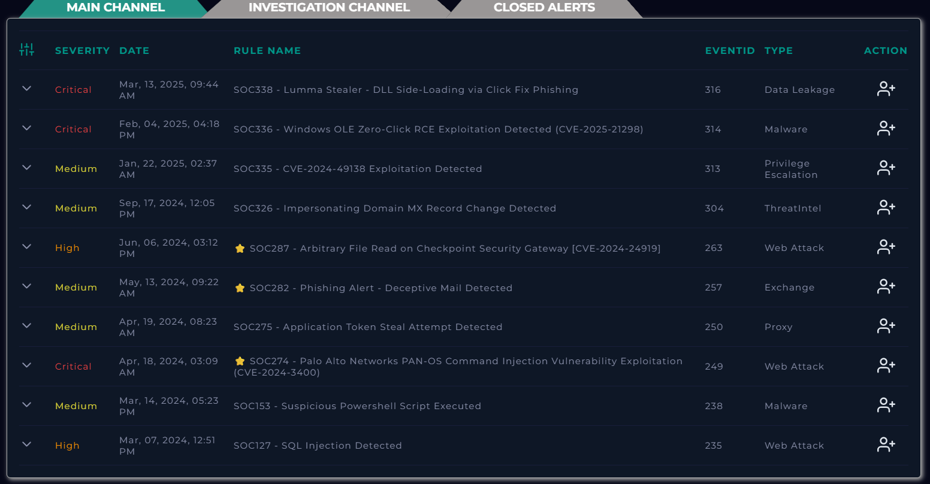Screen dimensions: 930x484
Task: Take ownership of SOC338 Lumma Stealer alert
Action: pos(886,89)
